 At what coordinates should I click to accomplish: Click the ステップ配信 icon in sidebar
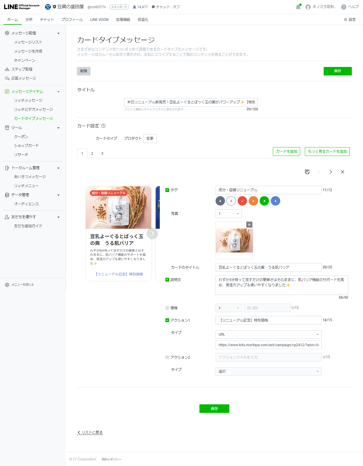tap(7, 69)
